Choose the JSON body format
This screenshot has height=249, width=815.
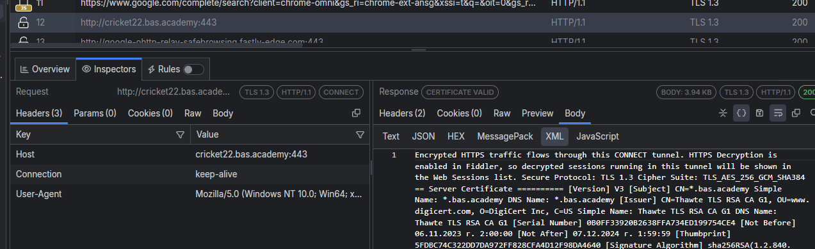423,136
